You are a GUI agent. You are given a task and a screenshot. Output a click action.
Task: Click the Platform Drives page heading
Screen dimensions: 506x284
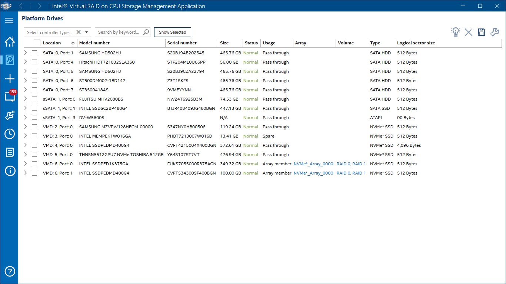(43, 18)
